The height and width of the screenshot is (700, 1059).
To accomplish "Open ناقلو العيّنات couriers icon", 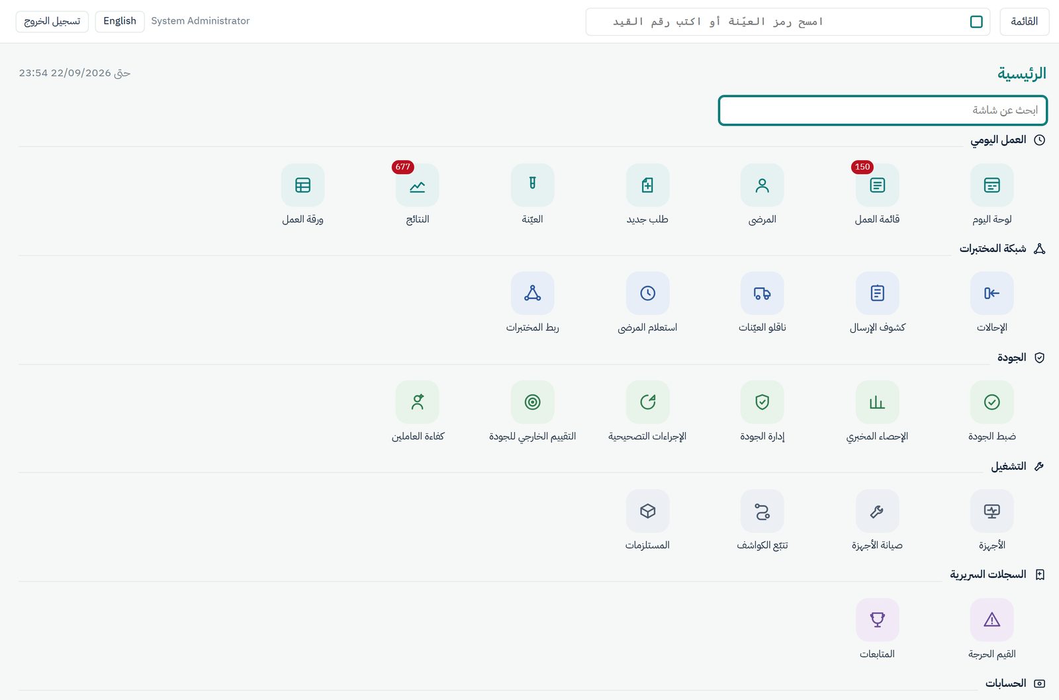I will pos(762,293).
